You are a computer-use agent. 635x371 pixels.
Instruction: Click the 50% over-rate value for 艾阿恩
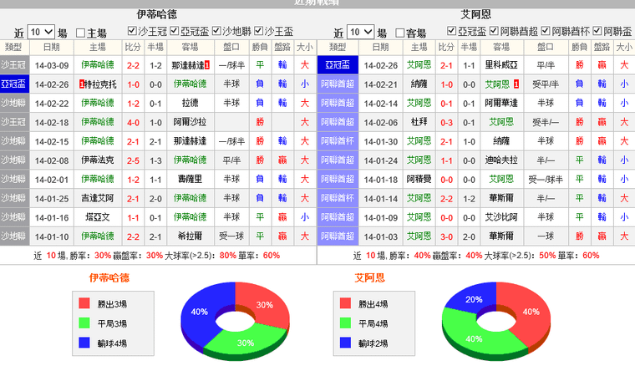pyautogui.click(x=547, y=256)
